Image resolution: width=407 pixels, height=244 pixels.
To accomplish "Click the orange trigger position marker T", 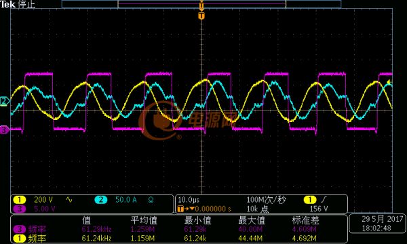I will (x=201, y=16).
